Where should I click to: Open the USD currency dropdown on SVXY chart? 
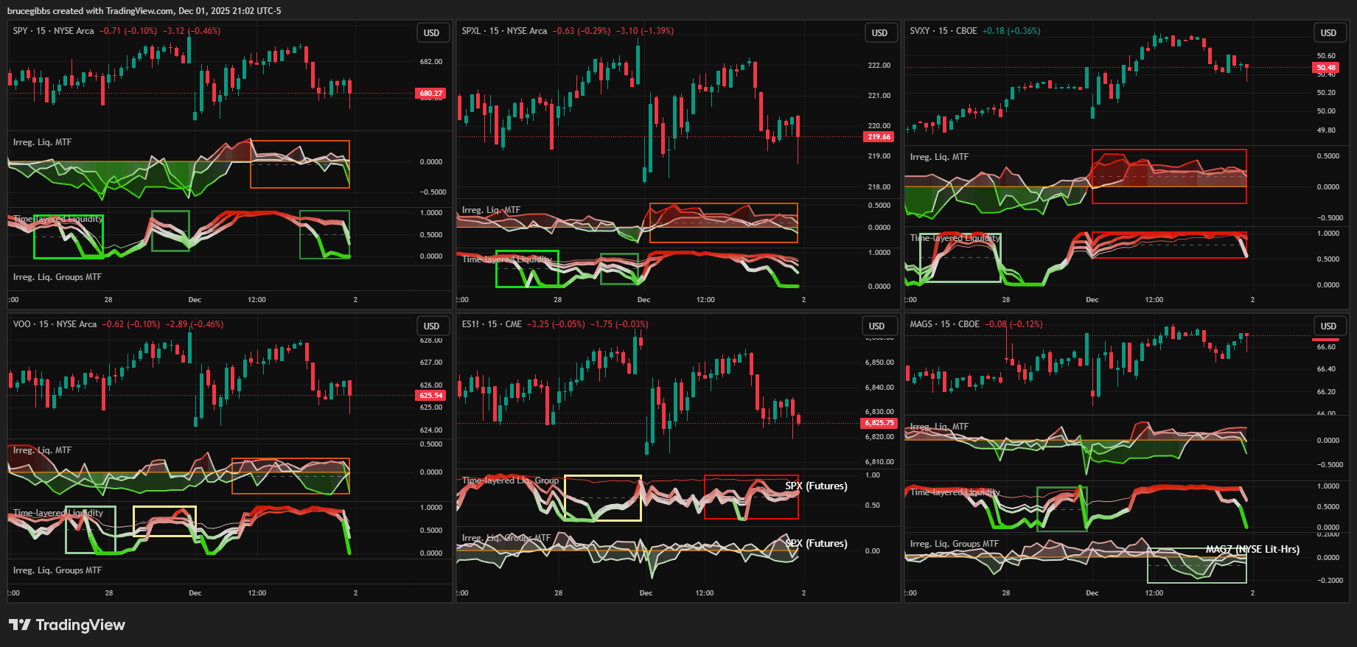(1328, 33)
